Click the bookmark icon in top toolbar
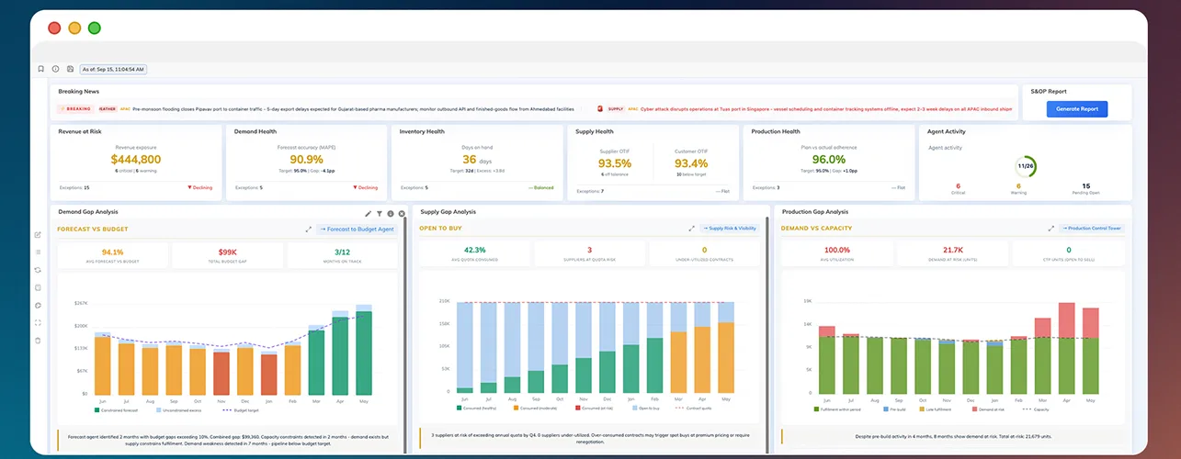 click(40, 69)
